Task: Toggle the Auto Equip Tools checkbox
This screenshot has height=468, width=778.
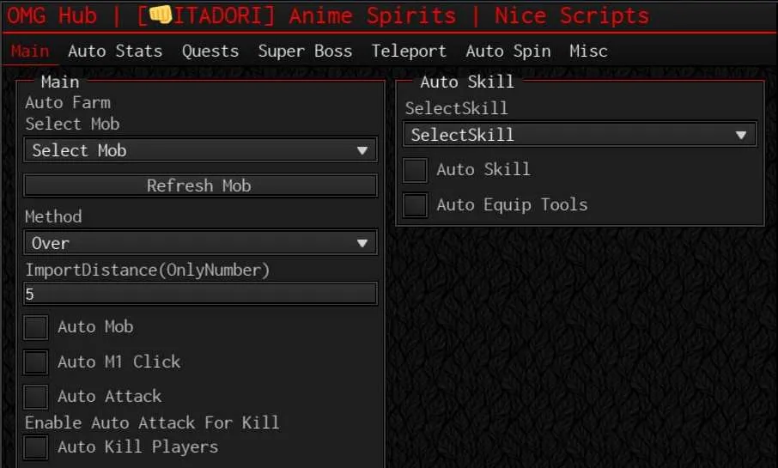Action: pos(416,205)
